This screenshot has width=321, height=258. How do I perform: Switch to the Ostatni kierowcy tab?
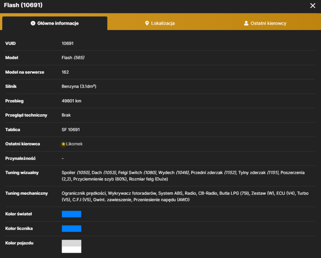tap(265, 23)
